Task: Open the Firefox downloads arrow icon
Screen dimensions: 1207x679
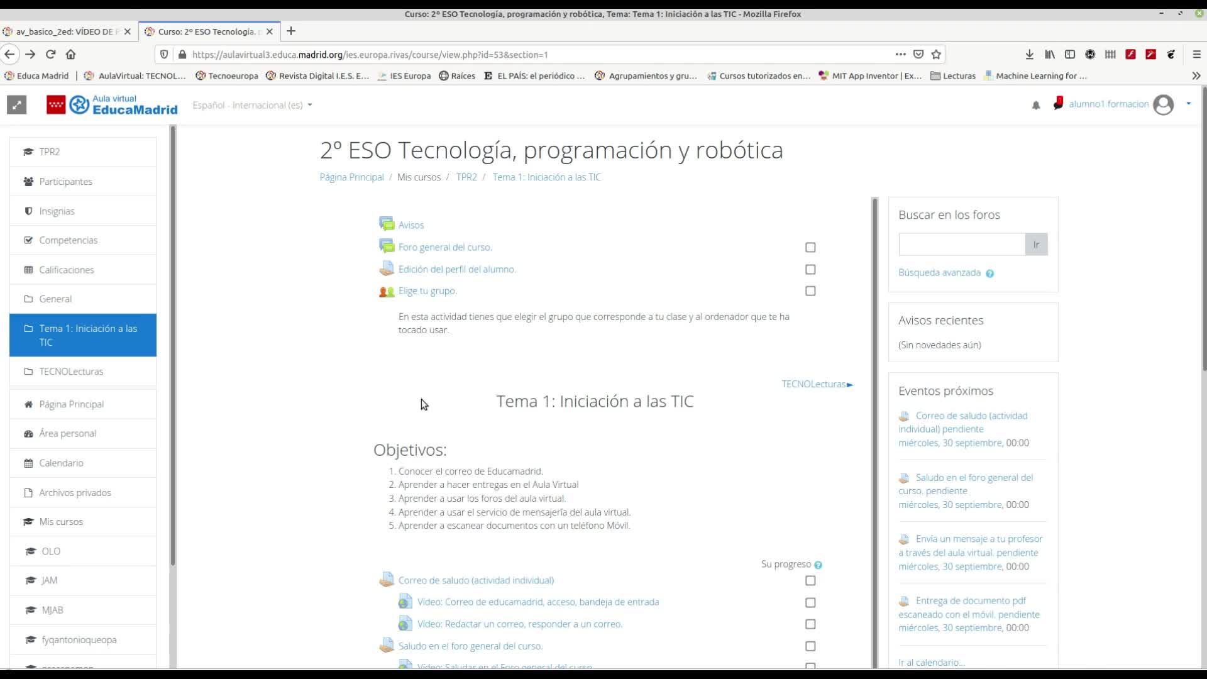Action: tap(1029, 55)
